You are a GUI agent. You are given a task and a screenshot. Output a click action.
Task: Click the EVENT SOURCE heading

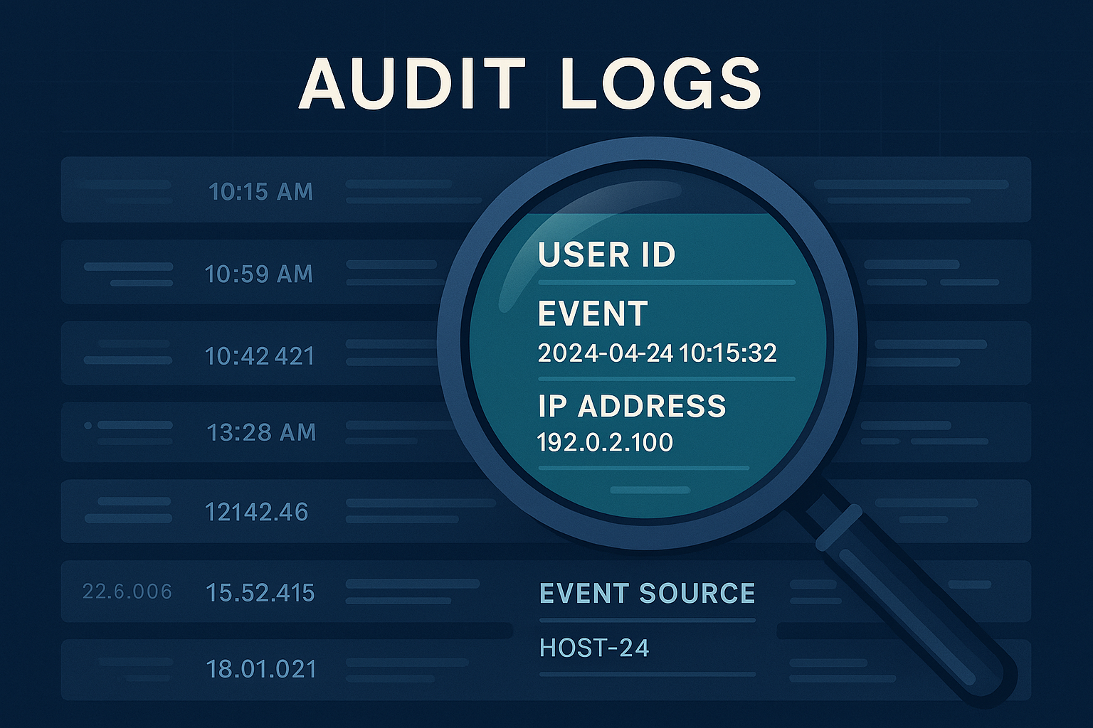pyautogui.click(x=647, y=593)
